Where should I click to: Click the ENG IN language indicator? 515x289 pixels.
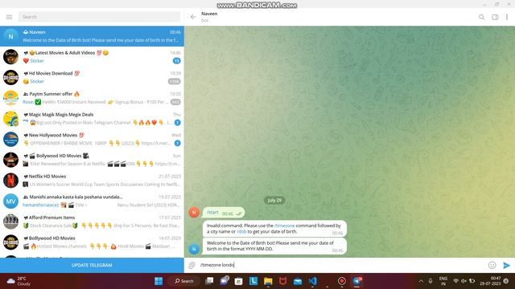443,281
